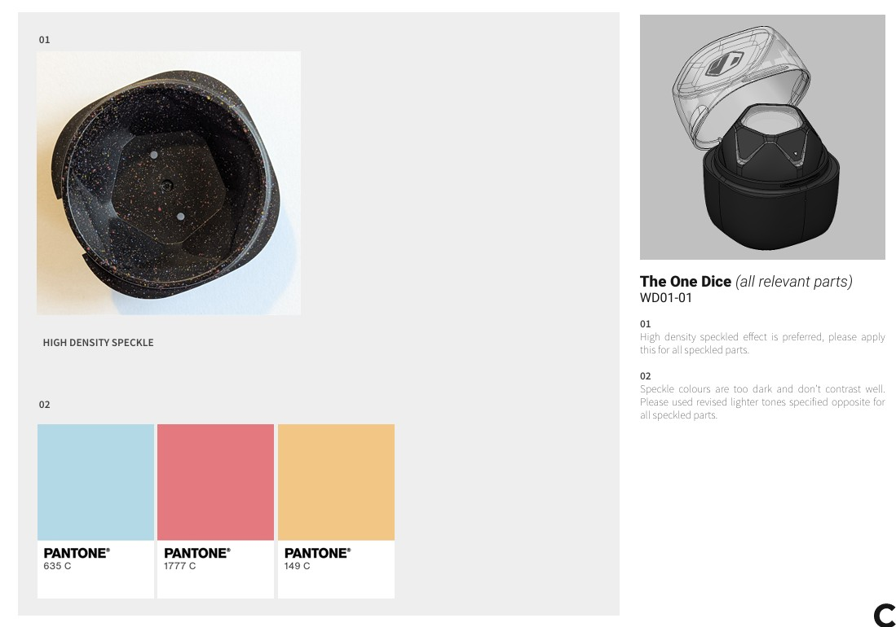Select the orange Pantone 149 C swatch
The width and height of the screenshot is (896, 627).
(336, 482)
